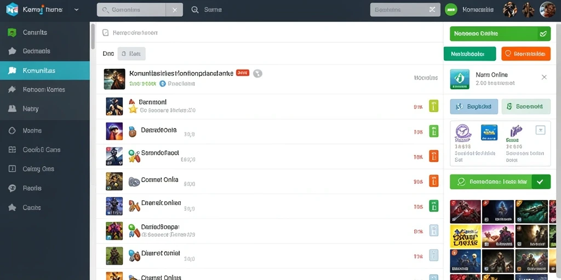
Task: Click the chat bubble icon in sidebar
Action: 12,188
